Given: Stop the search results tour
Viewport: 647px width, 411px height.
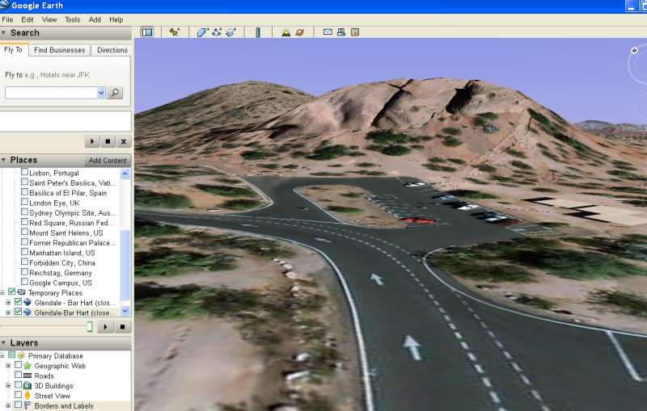Looking at the screenshot, I should (108, 141).
